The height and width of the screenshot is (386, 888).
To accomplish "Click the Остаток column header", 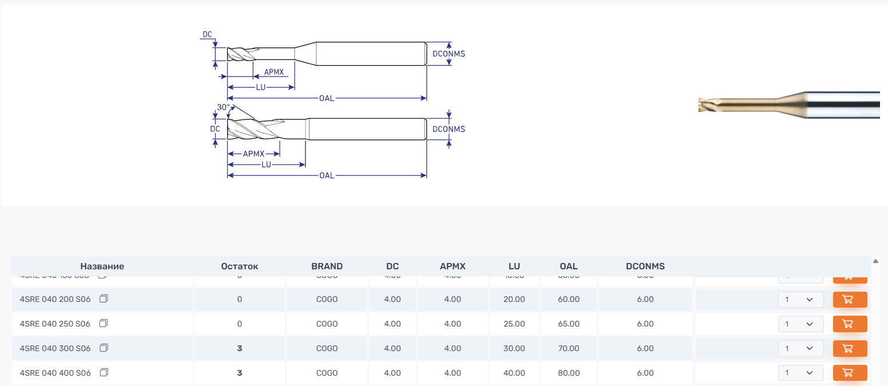I will point(240,266).
